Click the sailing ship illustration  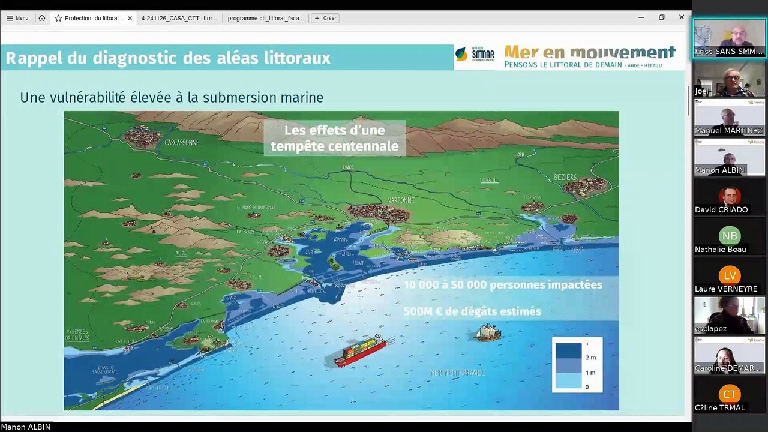pos(488,332)
